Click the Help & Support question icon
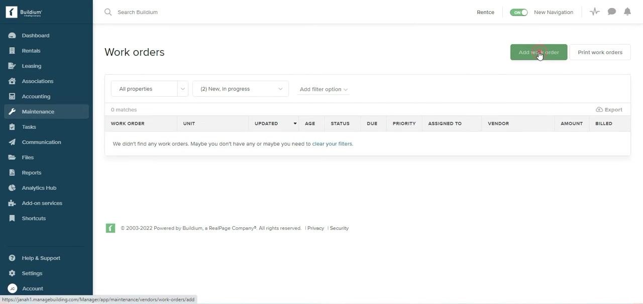The image size is (643, 304). [x=12, y=258]
